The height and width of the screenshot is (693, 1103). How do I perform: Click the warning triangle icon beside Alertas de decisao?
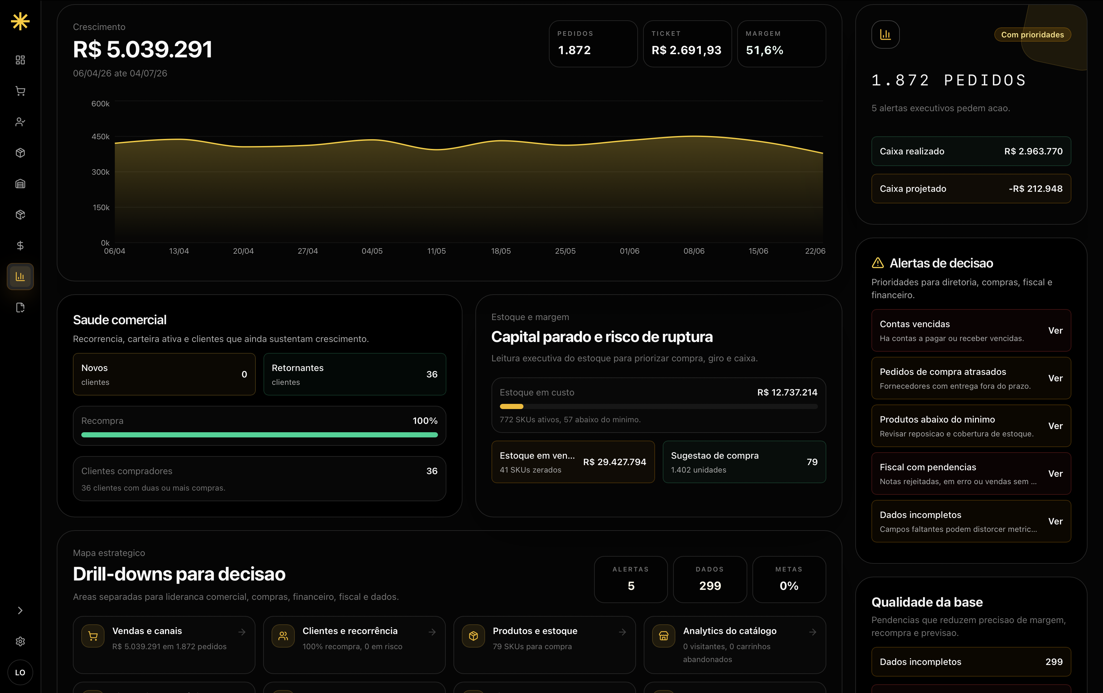878,263
